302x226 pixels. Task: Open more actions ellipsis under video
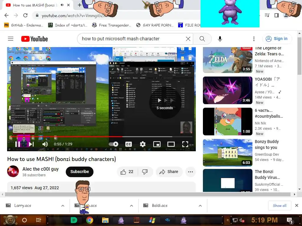click(191, 172)
